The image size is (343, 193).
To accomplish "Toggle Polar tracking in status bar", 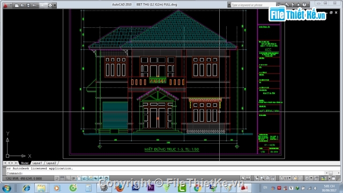I will click(73, 179).
